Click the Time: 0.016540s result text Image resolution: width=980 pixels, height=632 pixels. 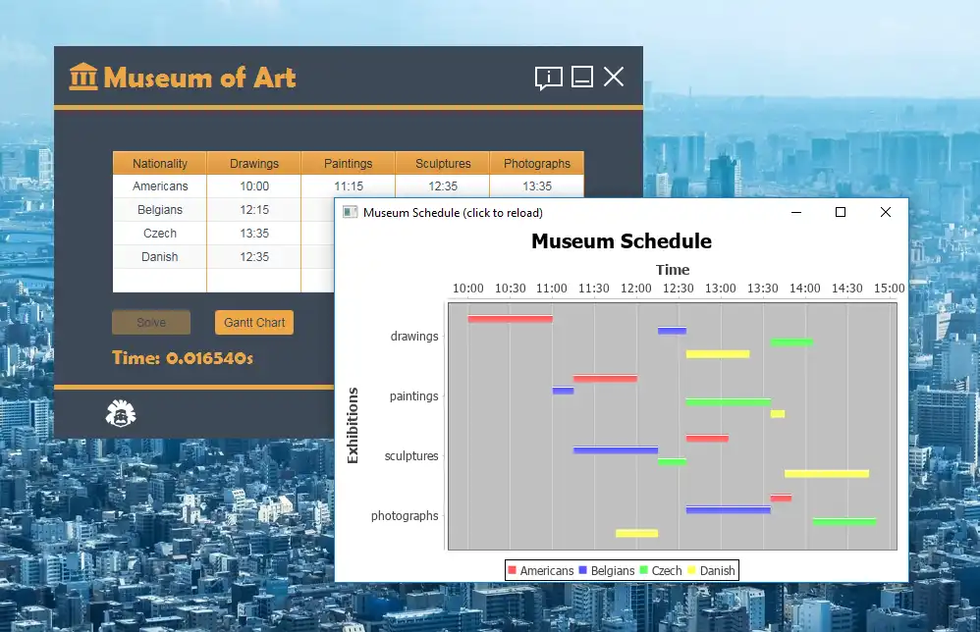183,358
